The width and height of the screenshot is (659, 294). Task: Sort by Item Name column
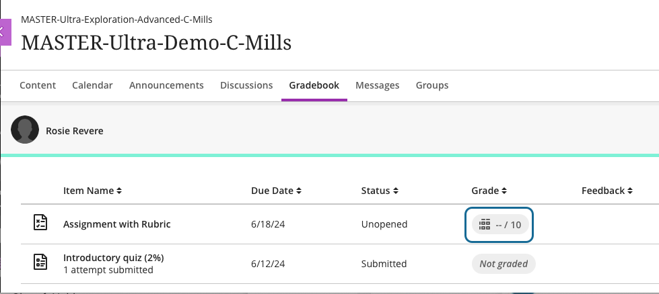92,191
